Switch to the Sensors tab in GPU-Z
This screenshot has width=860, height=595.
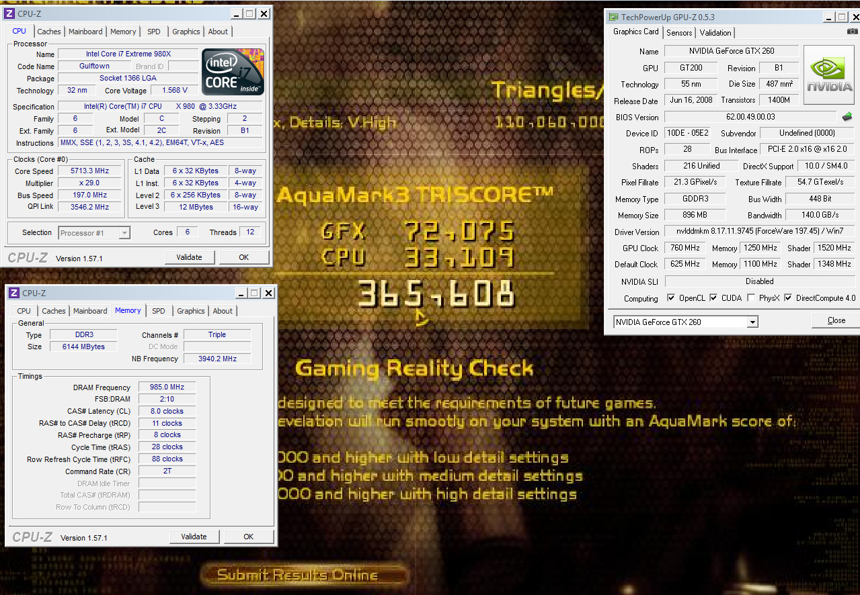679,33
